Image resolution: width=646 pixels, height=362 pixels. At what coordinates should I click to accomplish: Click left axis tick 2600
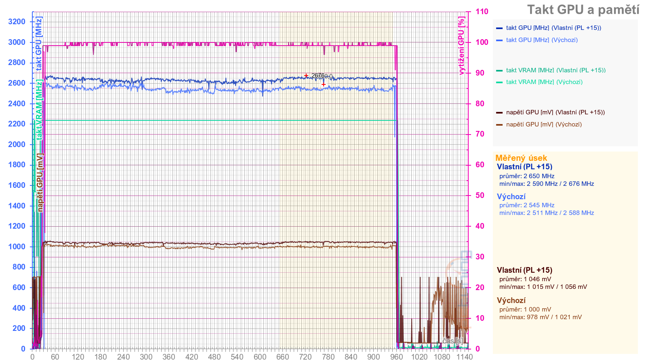click(17, 83)
